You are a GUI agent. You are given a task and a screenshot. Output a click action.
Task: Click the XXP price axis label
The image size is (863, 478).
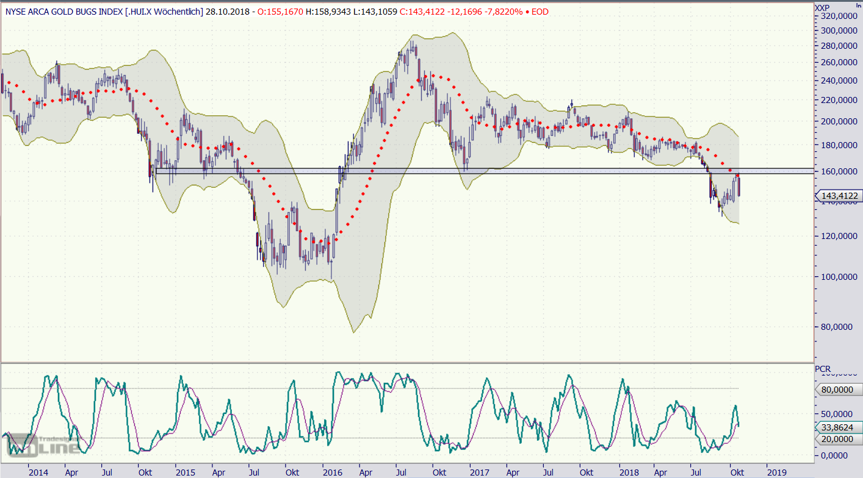[x=822, y=7]
